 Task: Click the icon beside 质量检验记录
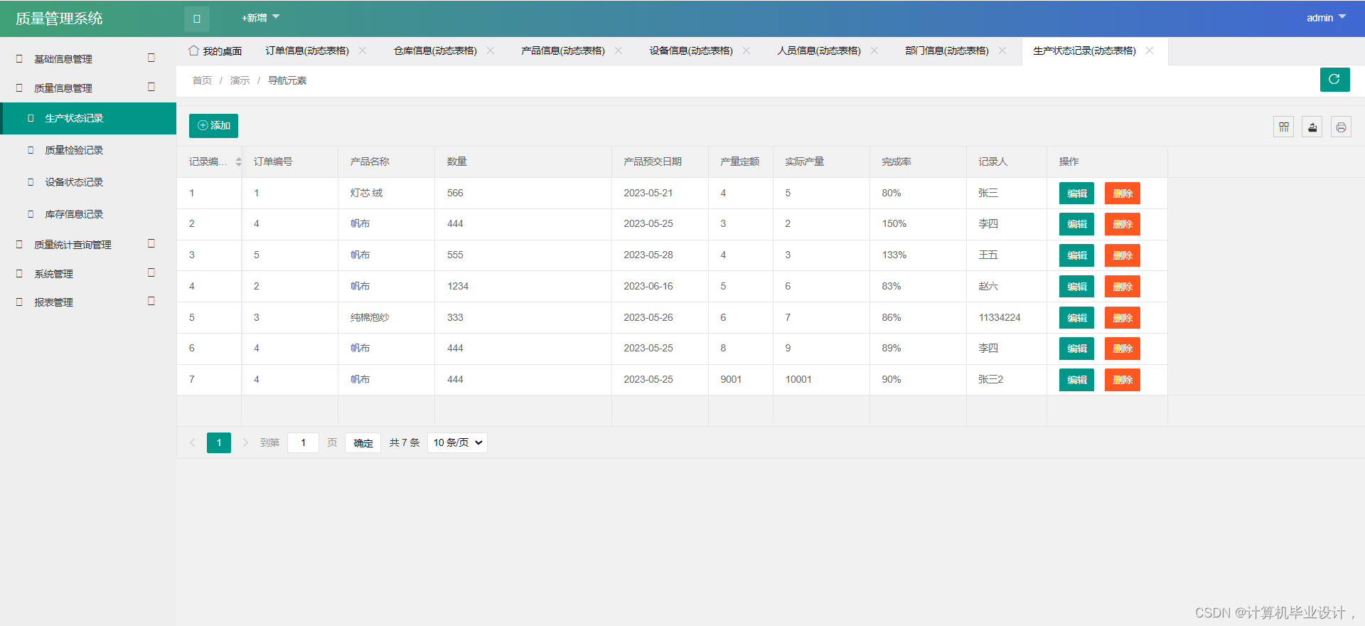(31, 150)
